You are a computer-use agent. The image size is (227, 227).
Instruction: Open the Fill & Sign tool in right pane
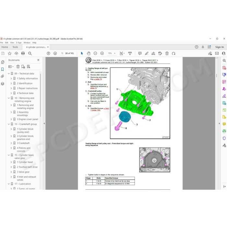coord(224,96)
